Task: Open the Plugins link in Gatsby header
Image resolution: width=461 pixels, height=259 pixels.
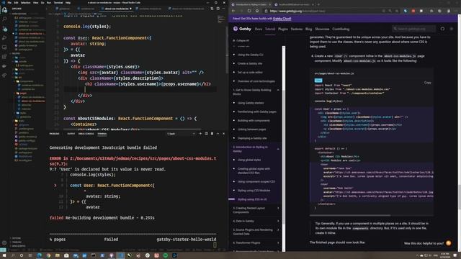Action: pos(283,29)
